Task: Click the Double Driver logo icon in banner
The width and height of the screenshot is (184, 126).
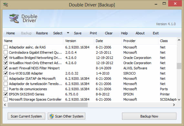Action: pos(14,18)
